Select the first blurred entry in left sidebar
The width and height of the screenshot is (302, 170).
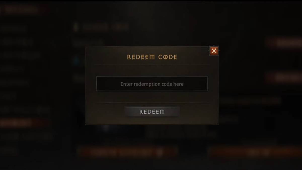[x=14, y=28]
